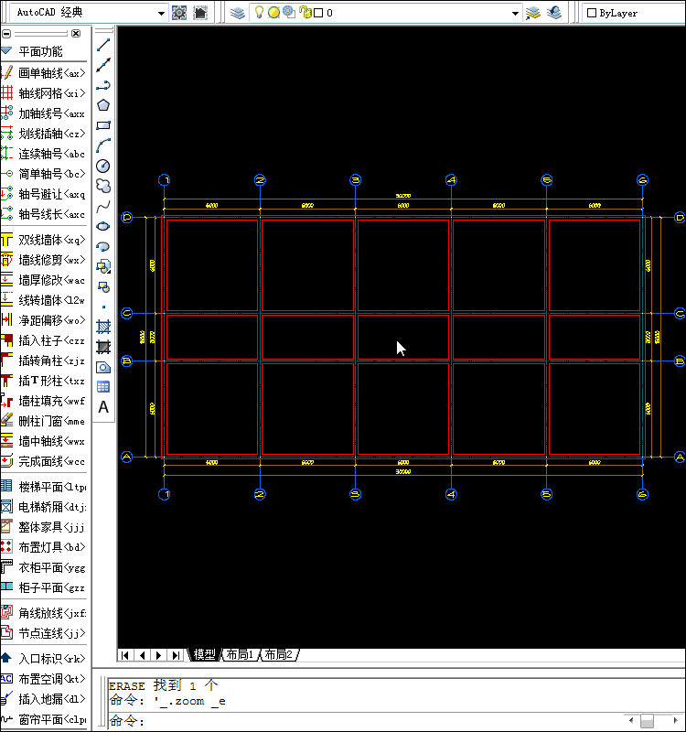Click My Workspace icon beside gear
This screenshot has width=686, height=732.
pos(200,13)
